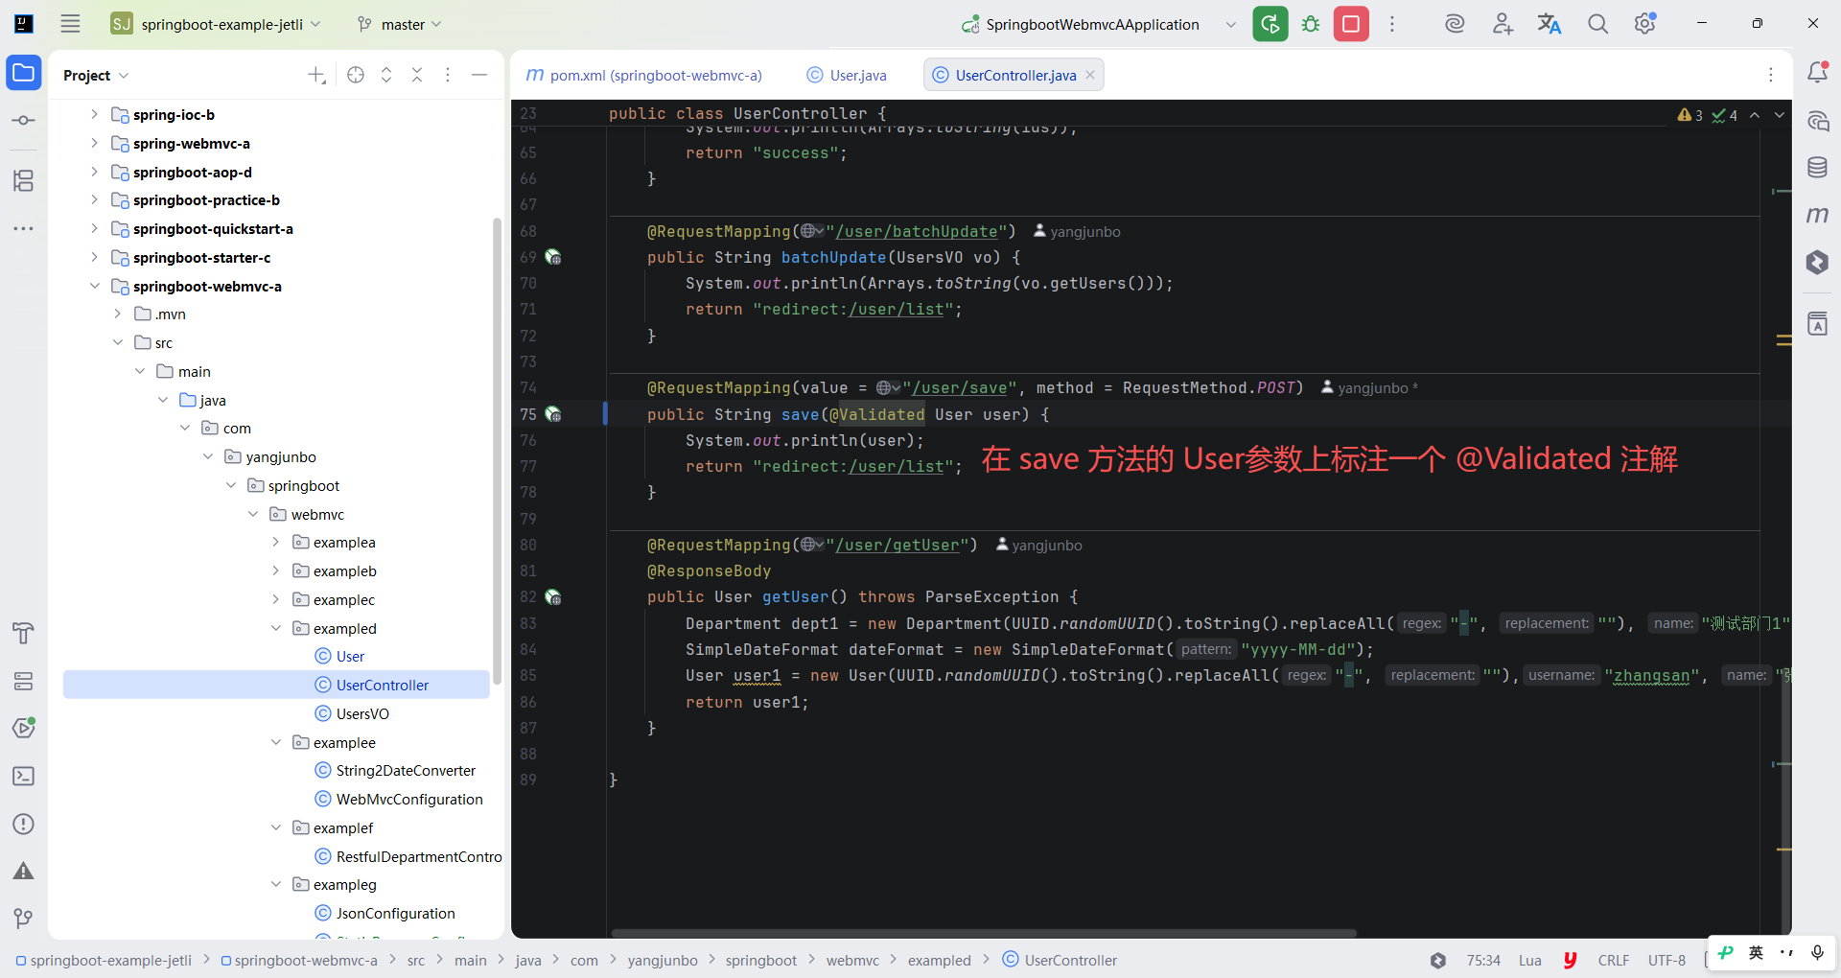Click the CRLF line separator widget

(1614, 960)
